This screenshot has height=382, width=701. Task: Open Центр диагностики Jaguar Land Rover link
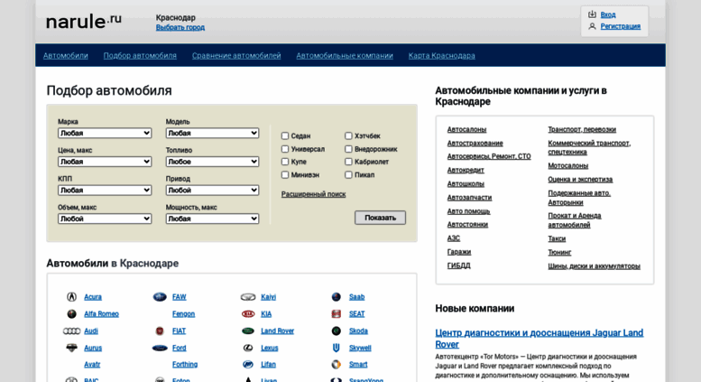540,339
